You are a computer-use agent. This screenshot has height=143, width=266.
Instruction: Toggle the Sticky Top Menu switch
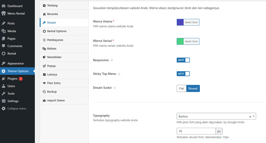point(183,74)
